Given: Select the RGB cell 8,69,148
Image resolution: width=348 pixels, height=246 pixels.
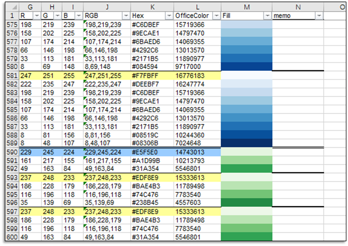Looking at the screenshot, I should tap(107, 67).
